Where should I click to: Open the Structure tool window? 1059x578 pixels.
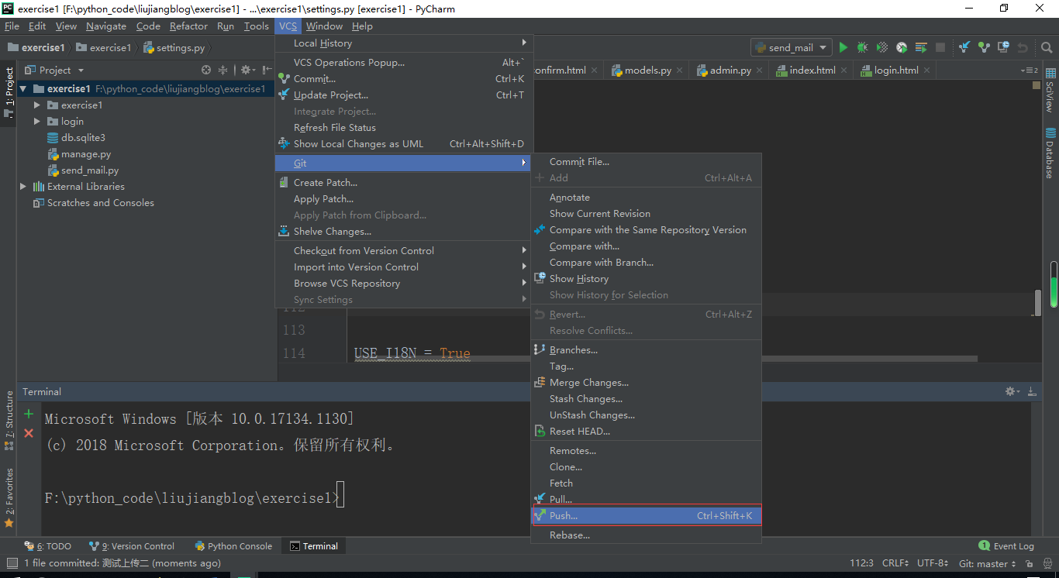point(9,421)
